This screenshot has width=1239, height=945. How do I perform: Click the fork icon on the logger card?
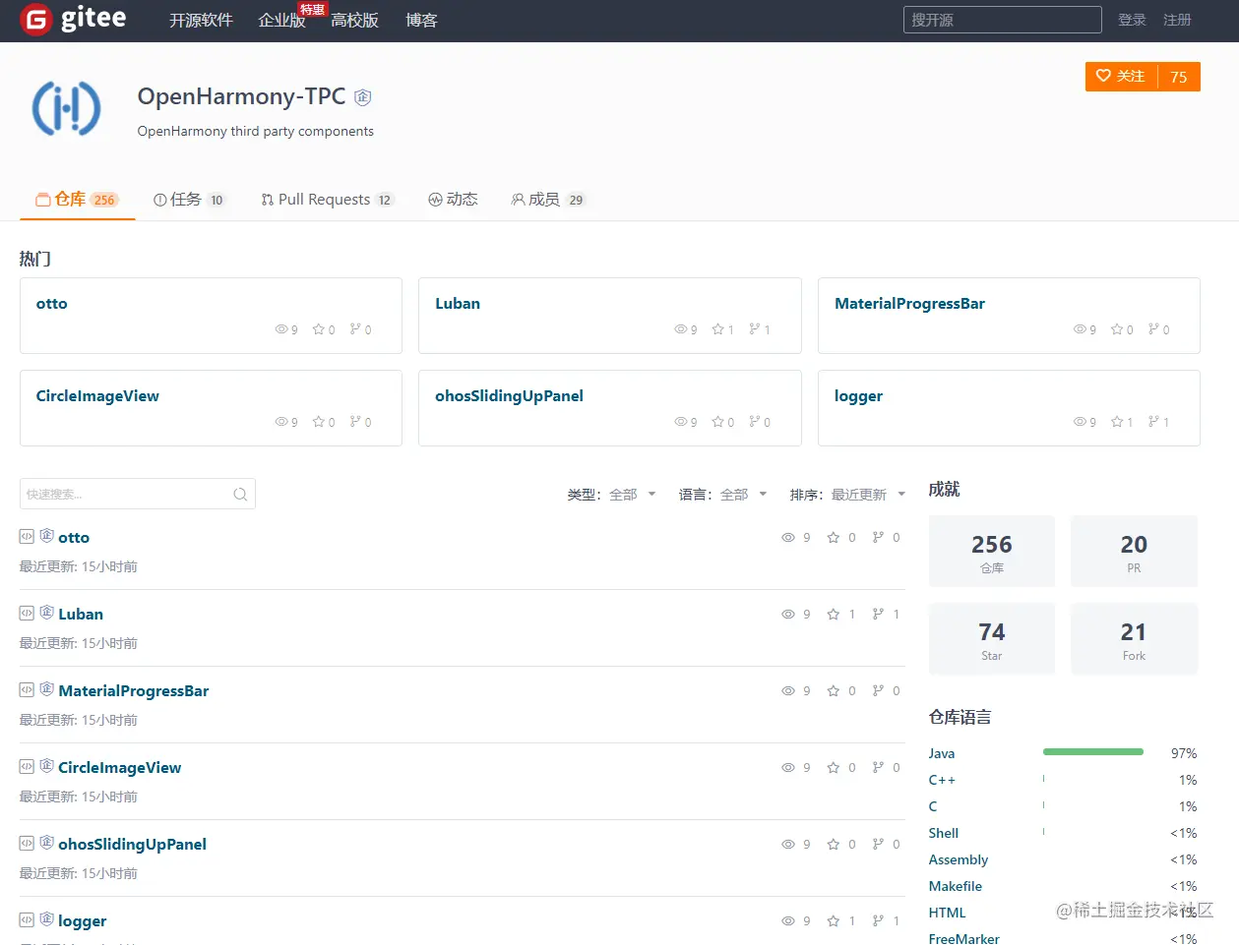coord(1153,422)
